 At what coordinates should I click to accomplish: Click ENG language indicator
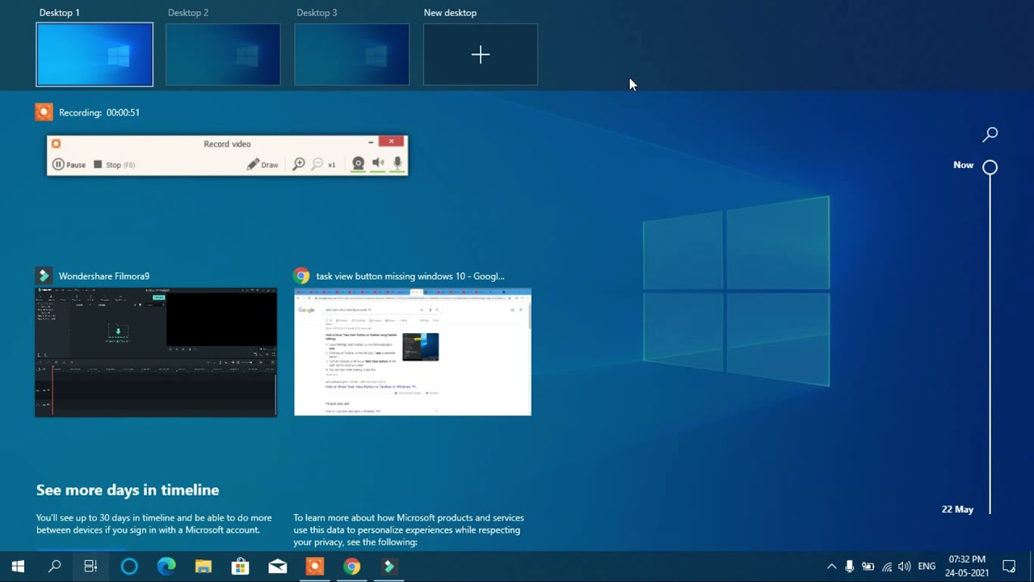(x=927, y=567)
